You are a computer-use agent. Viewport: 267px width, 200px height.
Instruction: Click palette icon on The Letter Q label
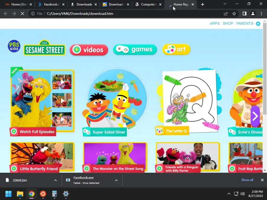(160, 131)
